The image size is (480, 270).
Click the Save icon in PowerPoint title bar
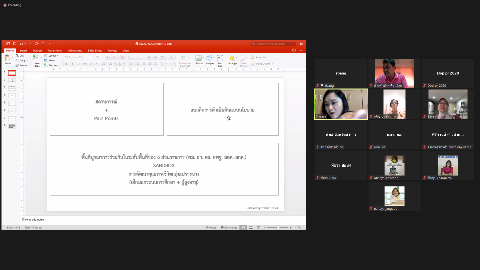(15, 44)
